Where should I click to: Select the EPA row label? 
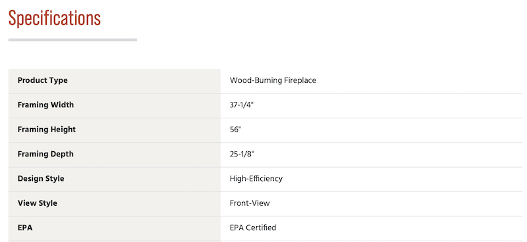(x=25, y=228)
